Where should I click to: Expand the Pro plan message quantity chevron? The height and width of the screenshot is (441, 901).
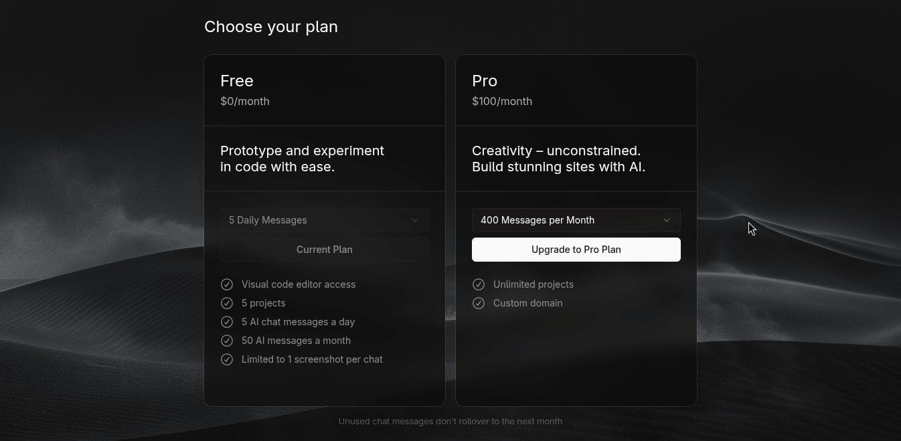point(667,219)
